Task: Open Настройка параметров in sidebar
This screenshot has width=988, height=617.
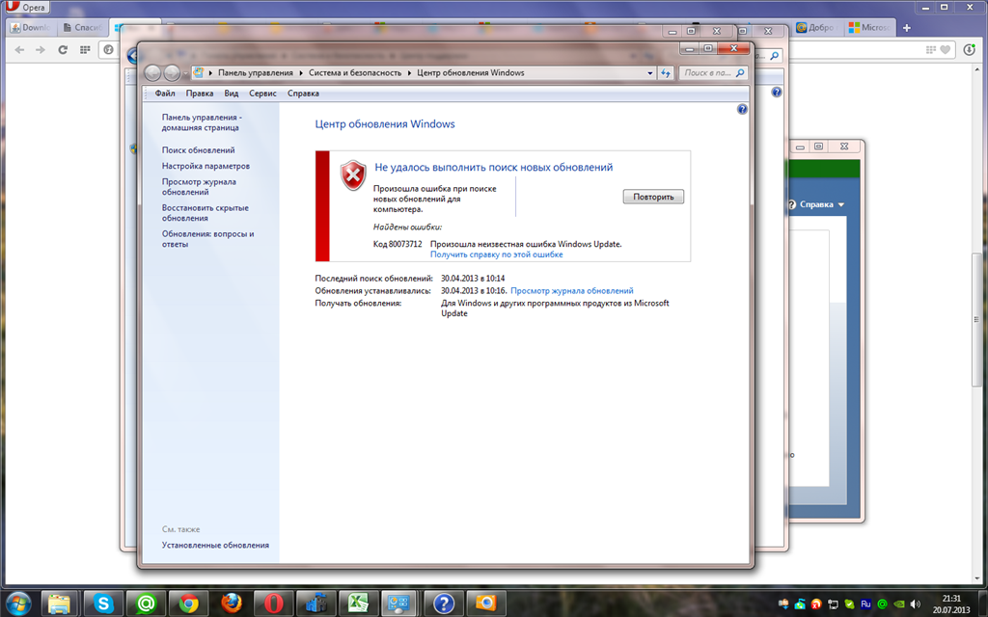Action: [206, 166]
